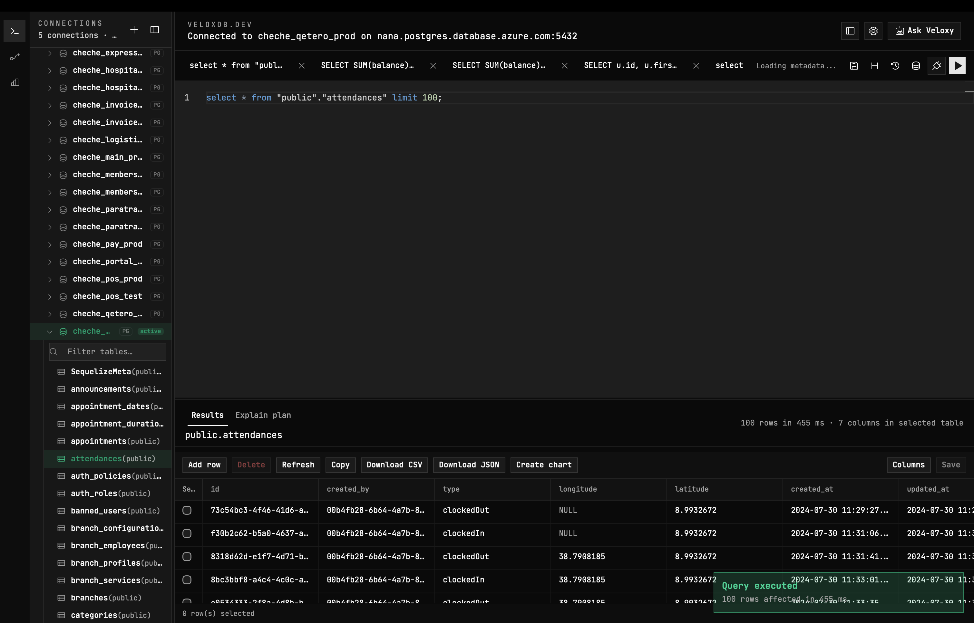The image size is (974, 623).
Task: Open the bar chart icon in left rail
Action: 15,82
